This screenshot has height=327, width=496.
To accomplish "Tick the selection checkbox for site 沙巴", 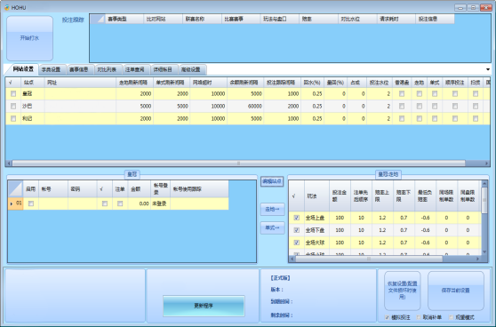I will (13, 107).
